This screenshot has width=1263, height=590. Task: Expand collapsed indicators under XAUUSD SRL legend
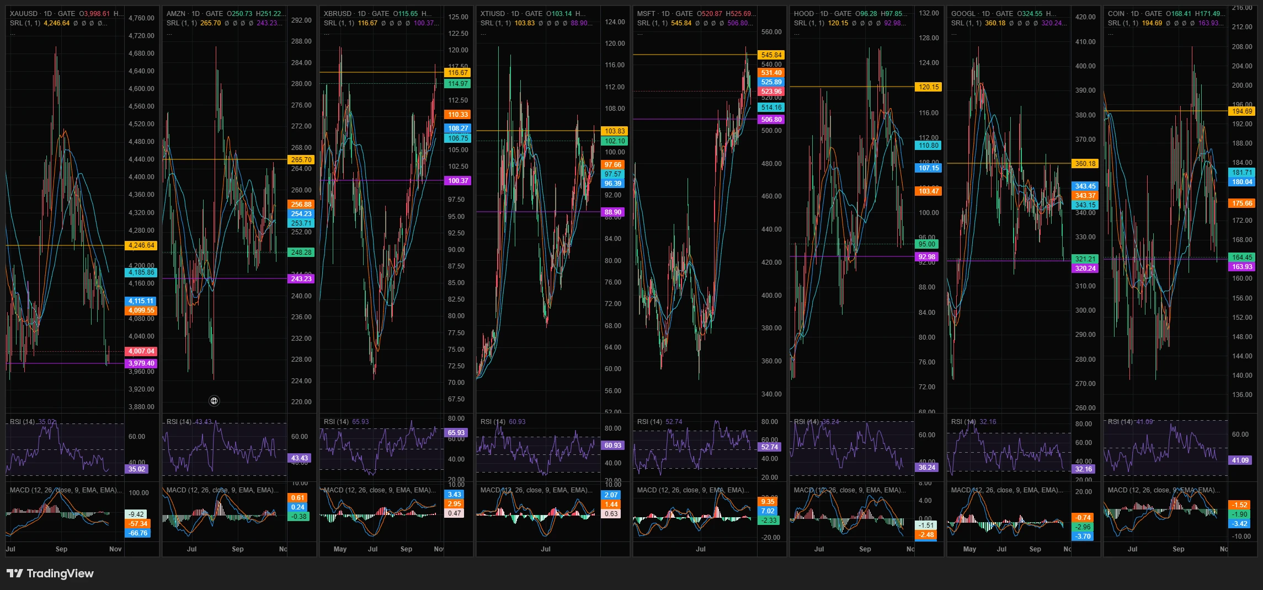[x=13, y=34]
